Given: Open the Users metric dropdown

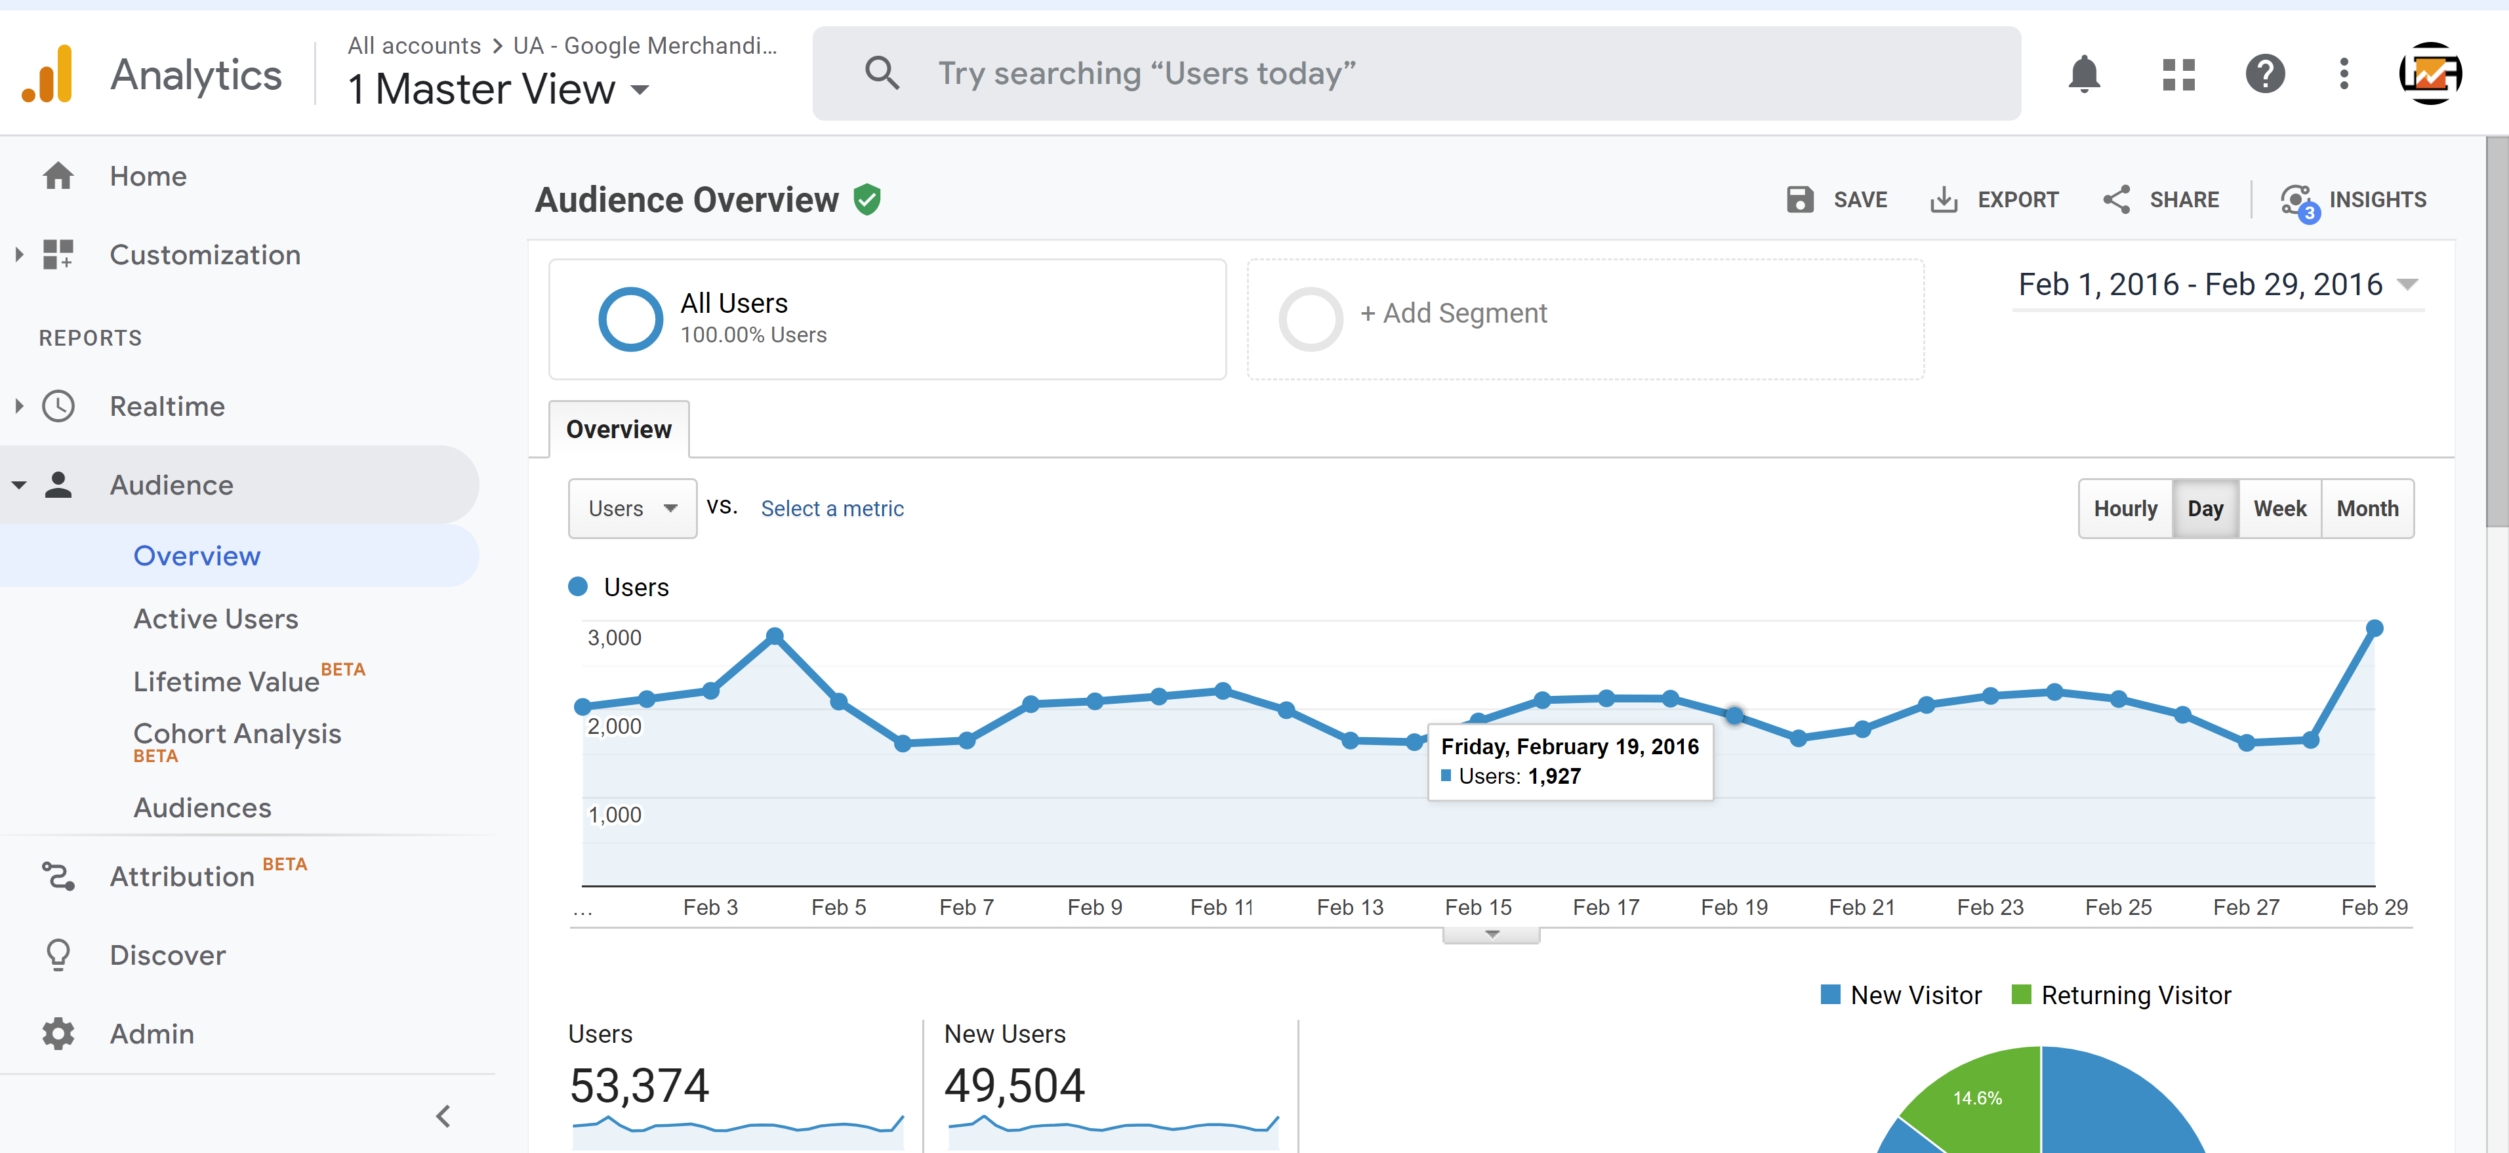Looking at the screenshot, I should 632,508.
